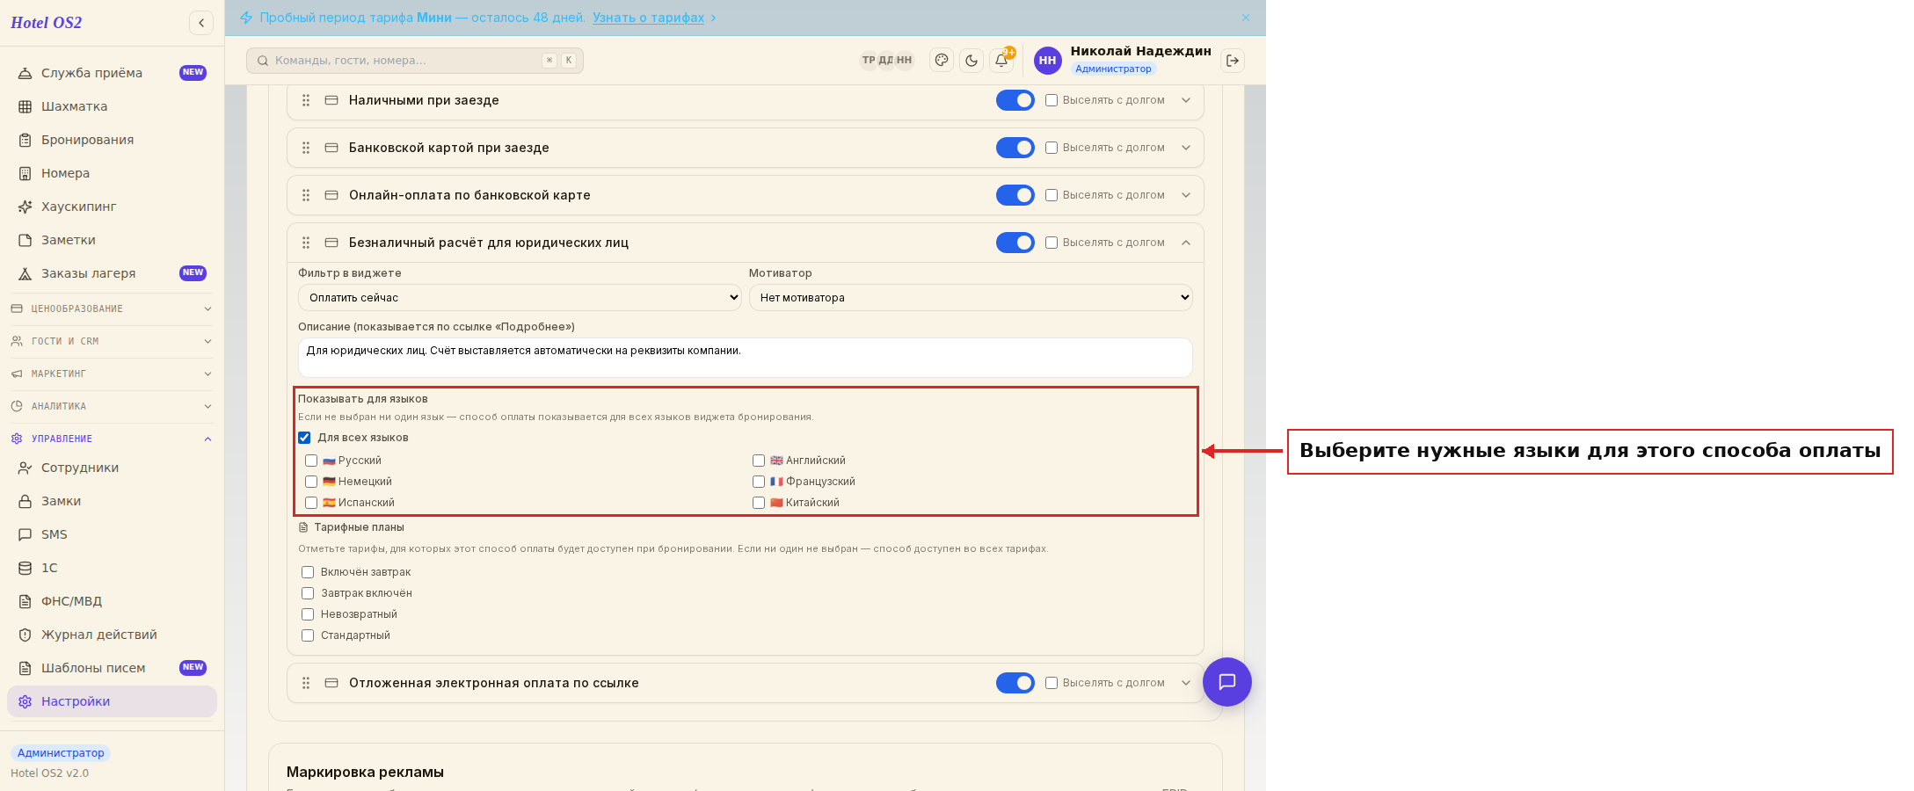Open the chat bubble button
This screenshot has height=791, width=1914.
[1227, 682]
